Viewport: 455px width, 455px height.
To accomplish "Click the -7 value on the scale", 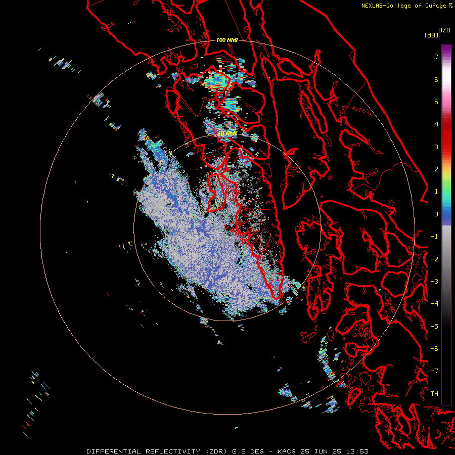I will pyautogui.click(x=434, y=371).
